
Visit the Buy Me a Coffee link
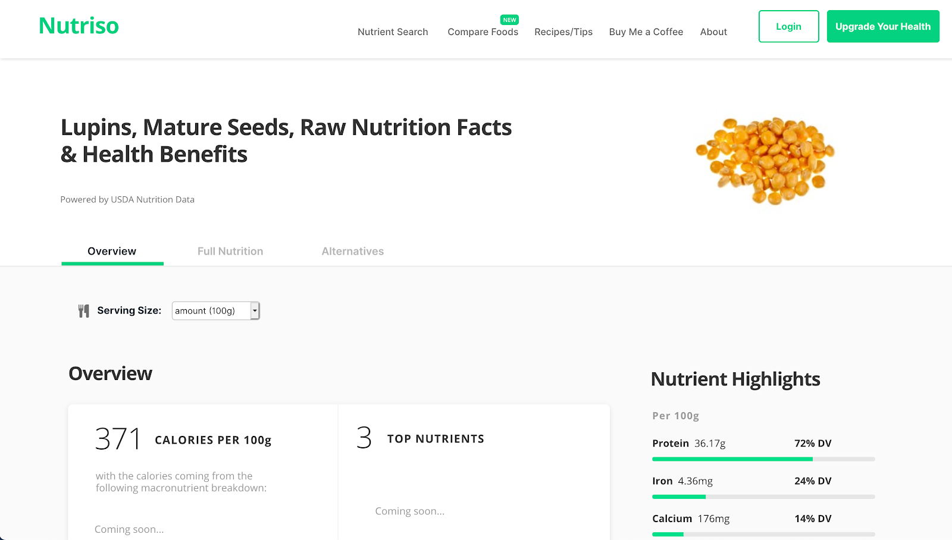(646, 32)
